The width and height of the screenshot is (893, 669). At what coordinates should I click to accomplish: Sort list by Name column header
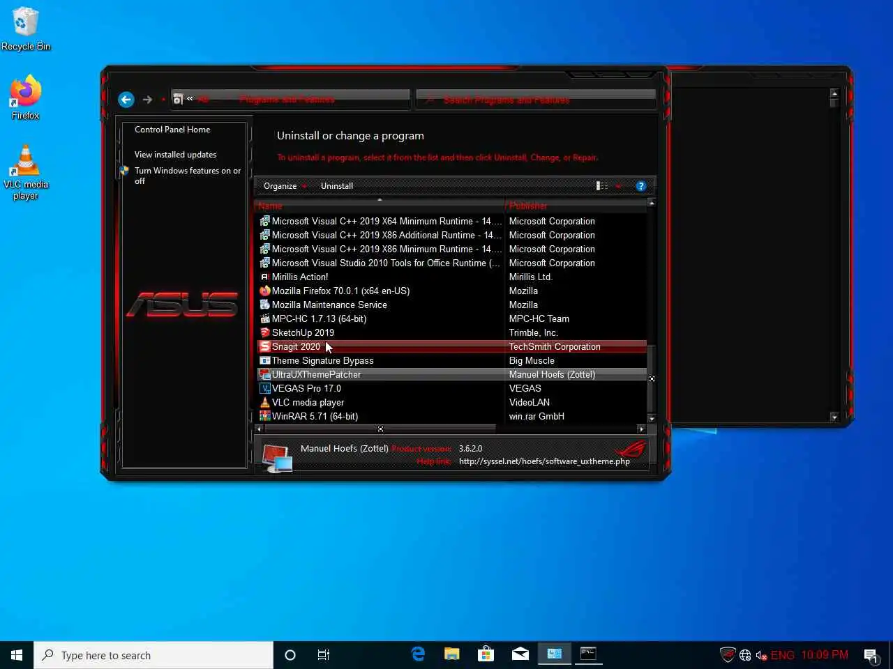380,206
